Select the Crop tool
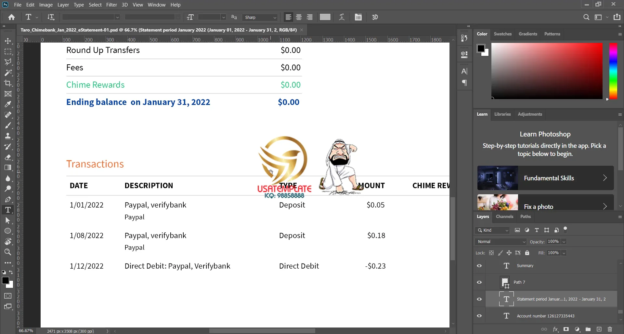This screenshot has width=624, height=334. (x=8, y=83)
